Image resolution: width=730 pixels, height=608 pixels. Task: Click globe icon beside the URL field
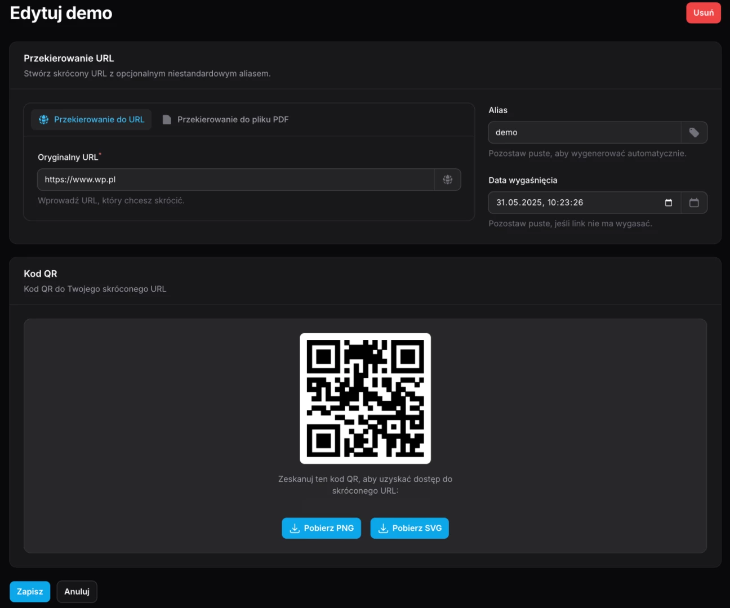448,180
